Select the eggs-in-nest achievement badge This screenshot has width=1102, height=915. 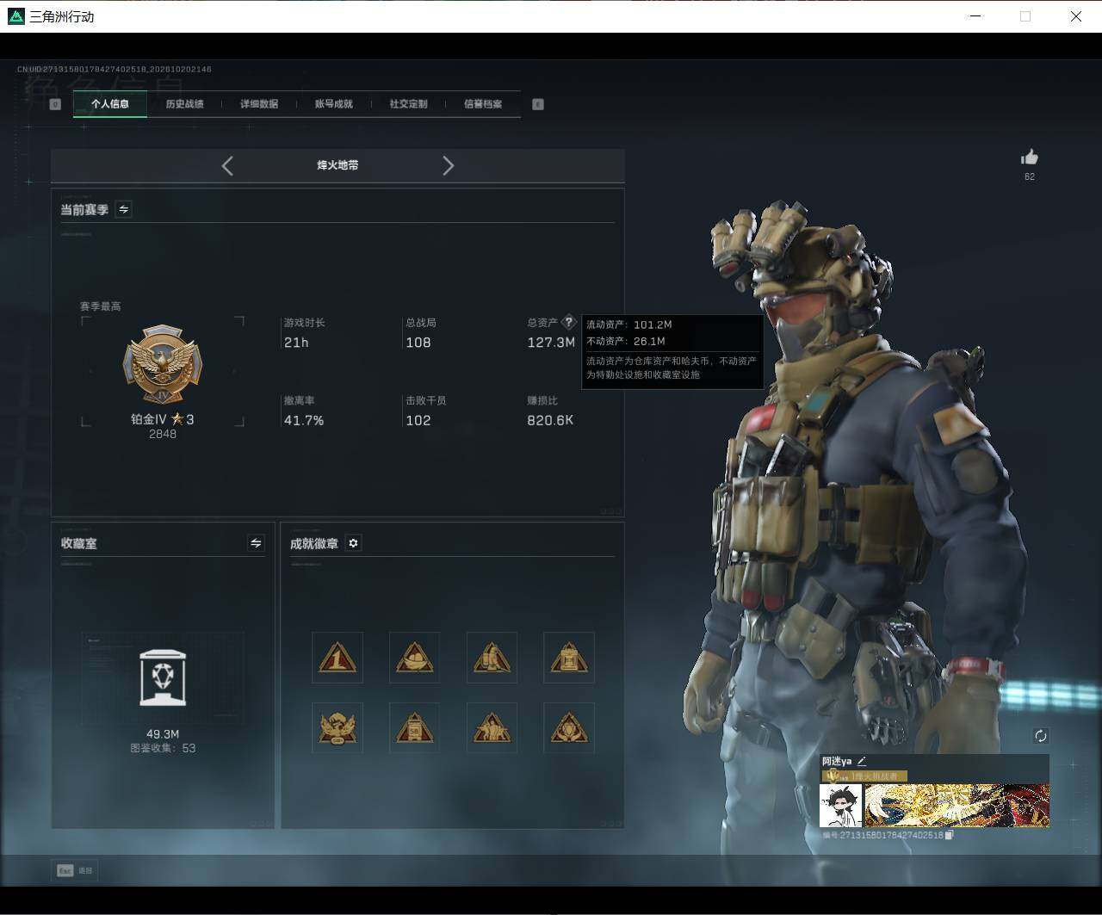(x=414, y=658)
